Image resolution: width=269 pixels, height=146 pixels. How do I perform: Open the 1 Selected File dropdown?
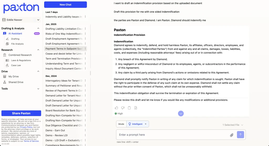click(x=233, y=125)
